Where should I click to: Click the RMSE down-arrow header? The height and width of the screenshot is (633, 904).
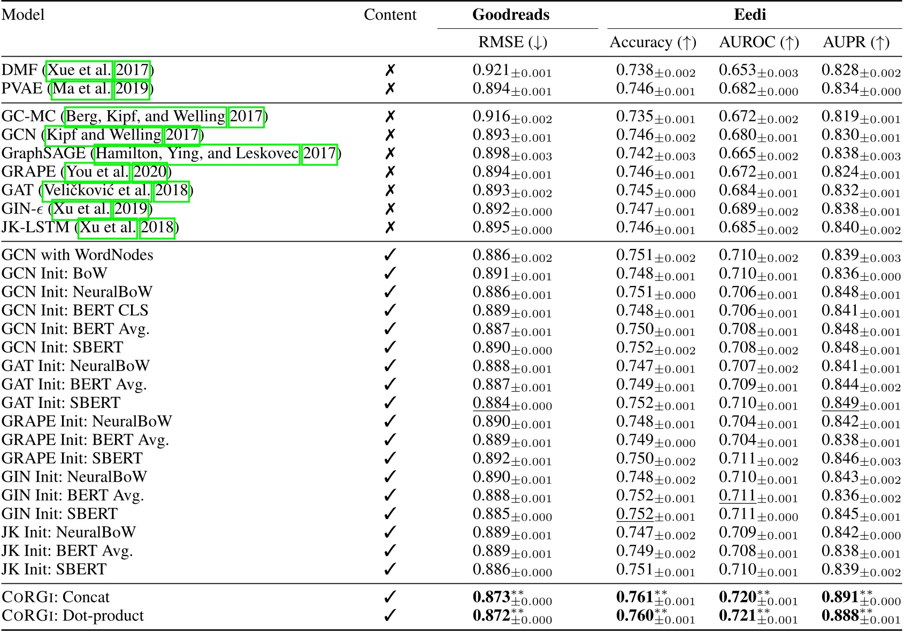[x=514, y=43]
